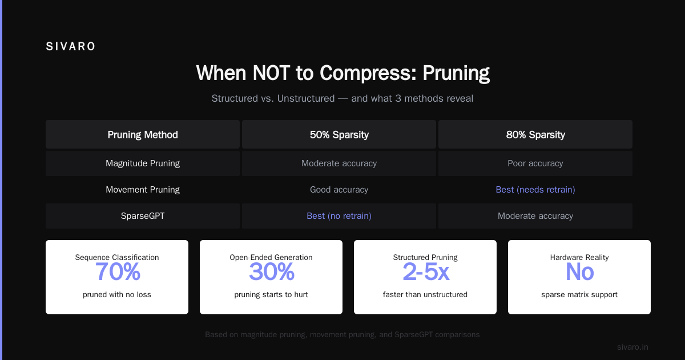Click the 'Good accuracy' table cell
The height and width of the screenshot is (360, 685).
tap(339, 190)
